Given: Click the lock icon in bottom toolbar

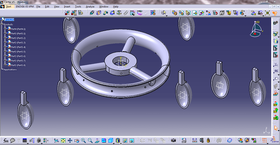Looking at the screenshot, I should (39, 140).
